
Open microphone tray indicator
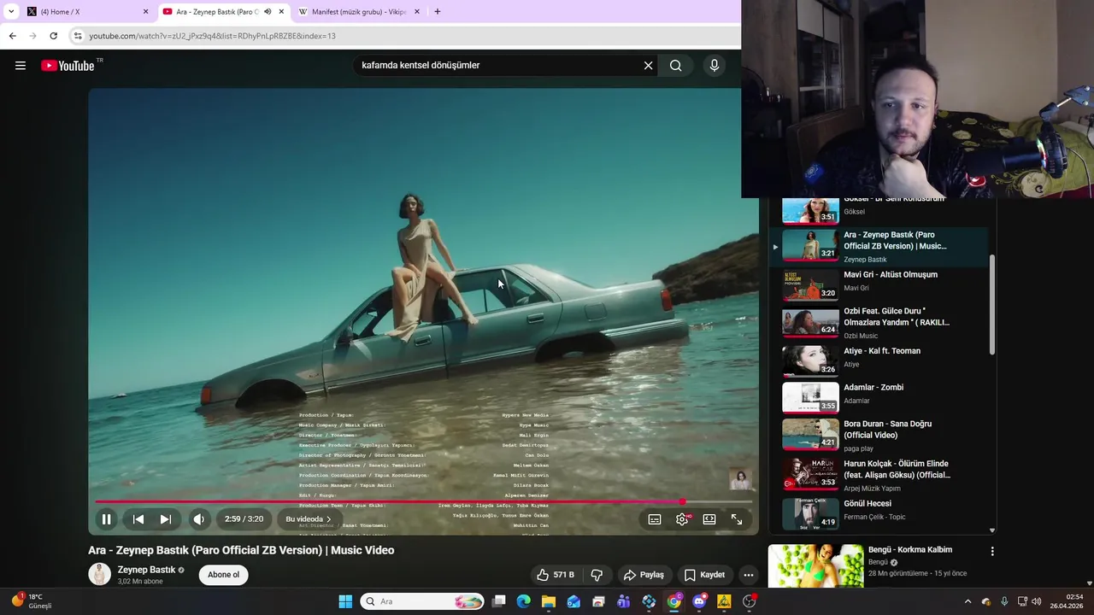point(1004,601)
